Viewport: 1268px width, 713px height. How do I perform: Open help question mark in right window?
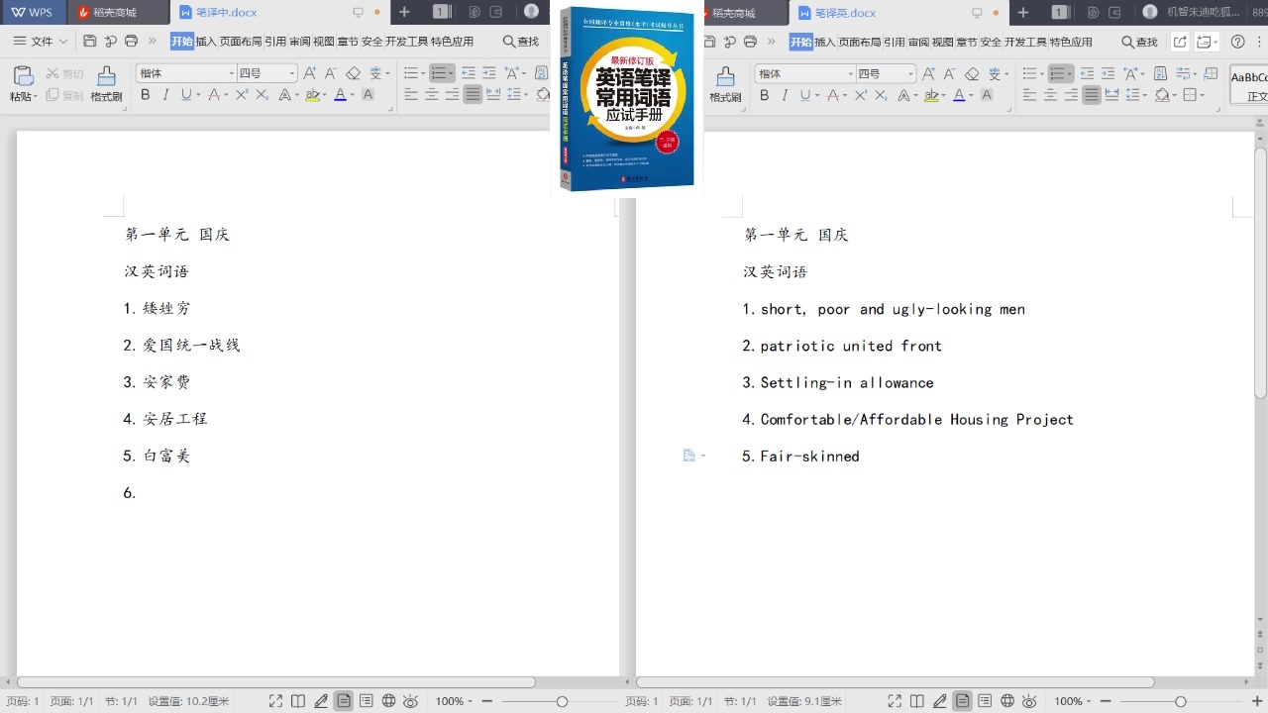point(1237,42)
